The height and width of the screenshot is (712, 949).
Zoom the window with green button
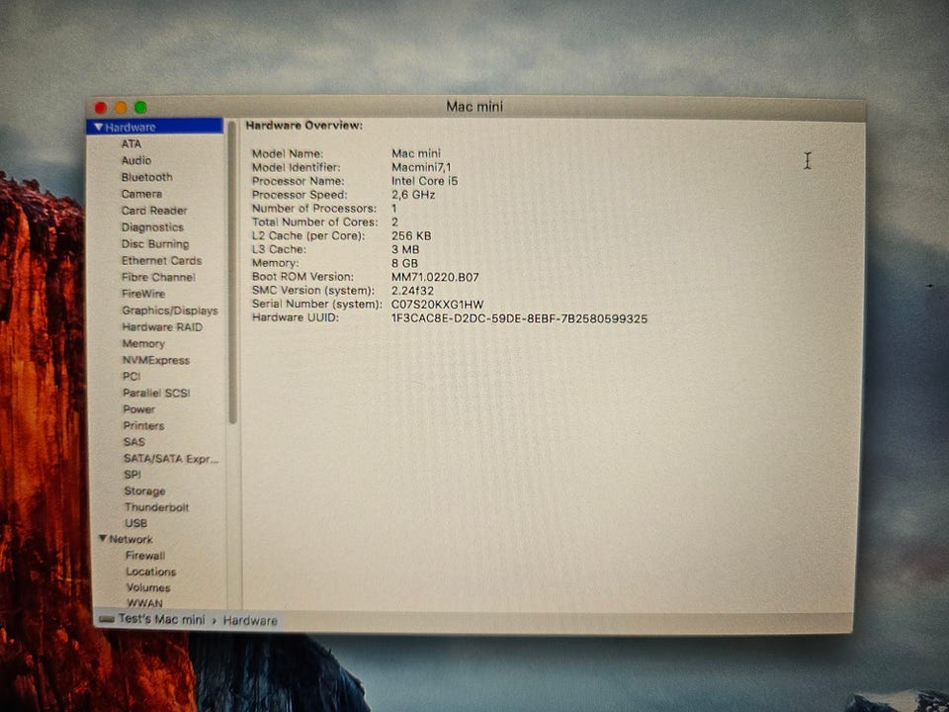(x=140, y=107)
